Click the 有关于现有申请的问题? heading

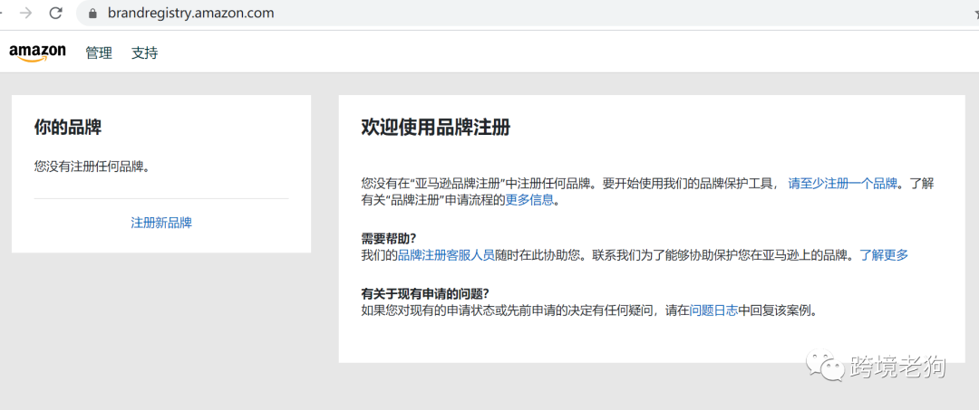424,293
